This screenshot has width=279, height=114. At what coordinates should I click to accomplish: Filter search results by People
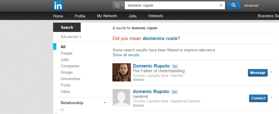coord(66,53)
